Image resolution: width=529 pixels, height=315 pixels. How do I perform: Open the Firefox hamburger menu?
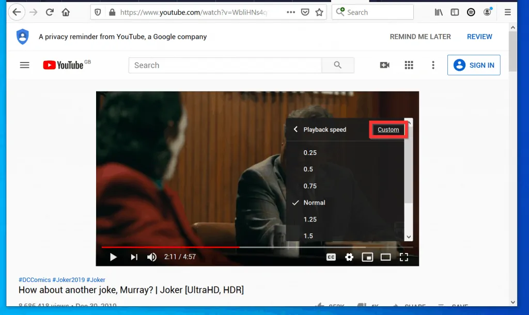tap(507, 12)
